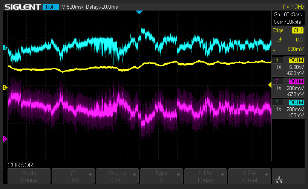Click the yellow trigger level arrow on right edge
The width and height of the screenshot is (308, 189).
(x=270, y=85)
